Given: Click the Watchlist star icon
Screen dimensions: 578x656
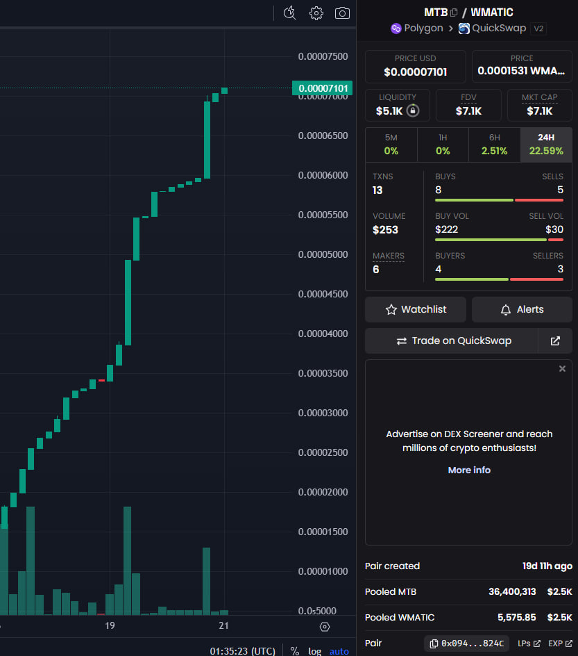Looking at the screenshot, I should [391, 310].
